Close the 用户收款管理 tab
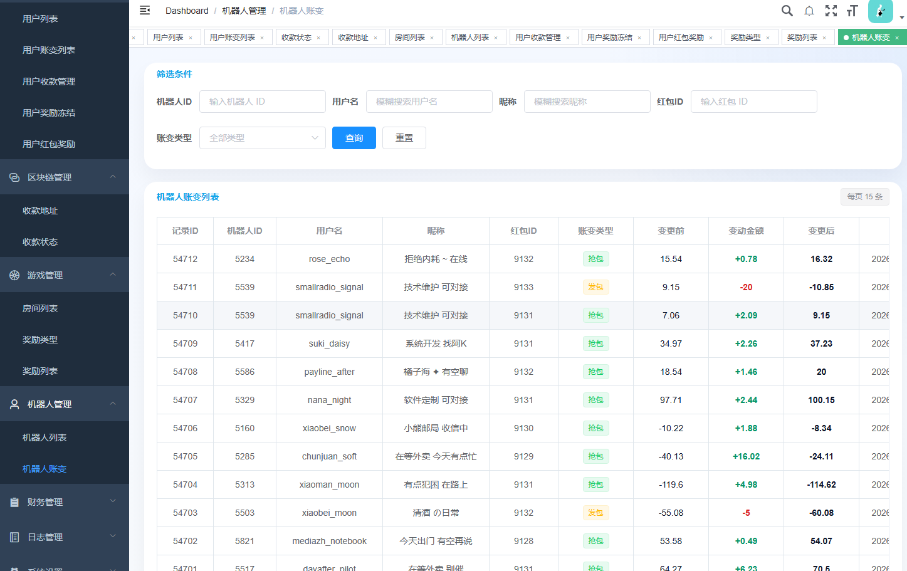 tap(568, 38)
